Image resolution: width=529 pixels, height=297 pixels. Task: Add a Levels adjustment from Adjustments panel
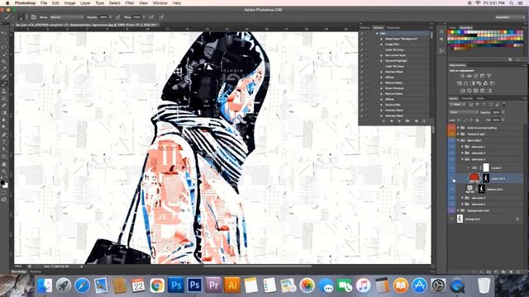469,76
